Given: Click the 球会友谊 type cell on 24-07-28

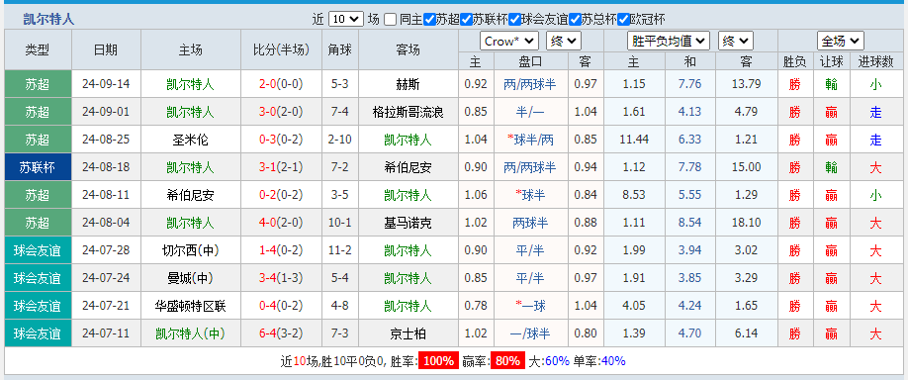Looking at the screenshot, I should pos(38,250).
